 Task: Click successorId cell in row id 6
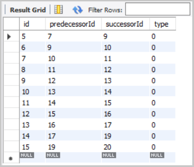(x=125, y=47)
